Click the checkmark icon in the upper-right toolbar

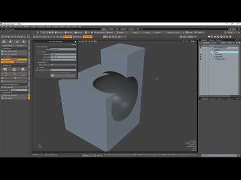coord(209,36)
